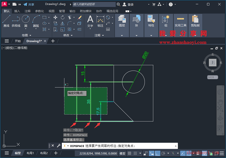Image resolution: width=226 pixels, height=158 pixels.
Task: Open the AutoCAD application menu A button
Action: click(x=4, y=4)
